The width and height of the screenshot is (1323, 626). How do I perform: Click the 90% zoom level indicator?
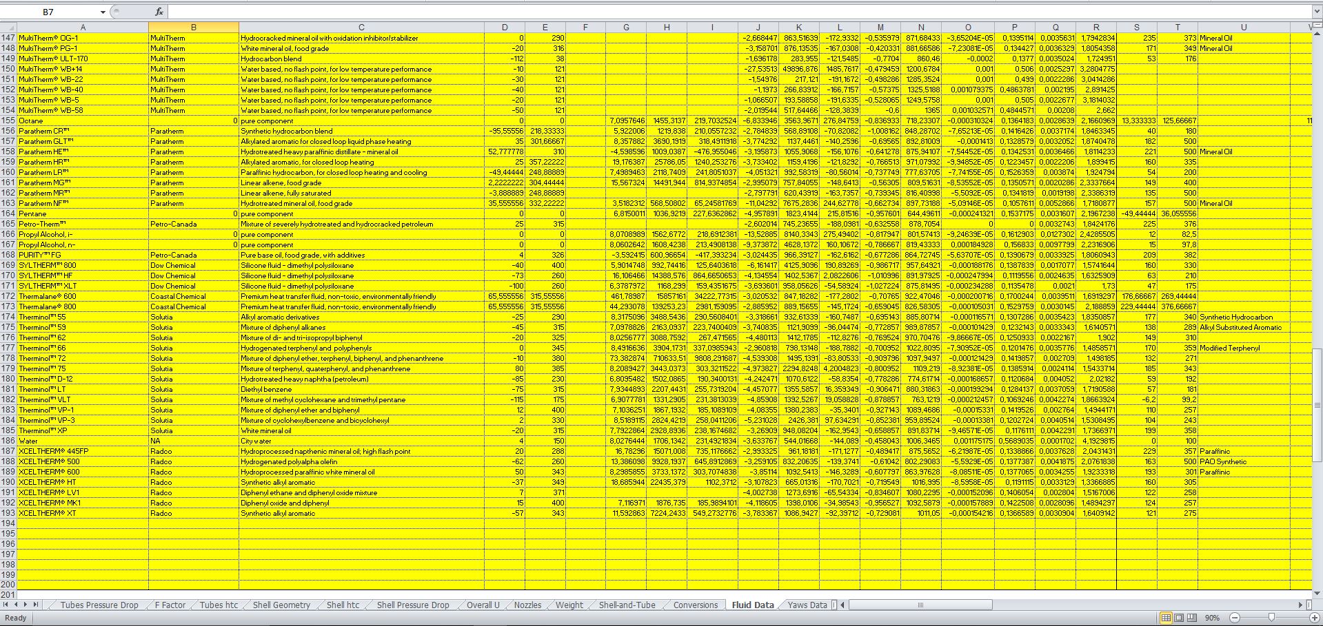click(x=1213, y=618)
